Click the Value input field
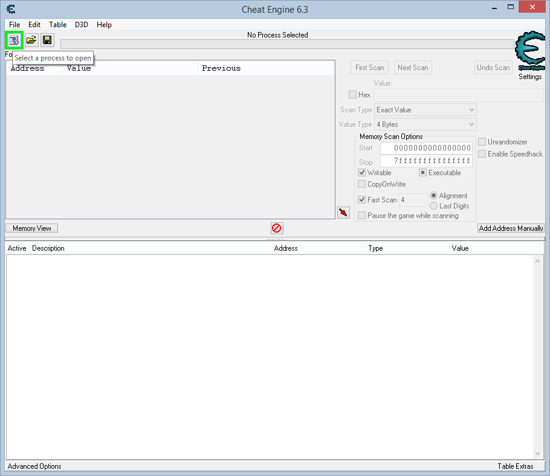Viewport: 550px width, 476px height. tap(459, 95)
